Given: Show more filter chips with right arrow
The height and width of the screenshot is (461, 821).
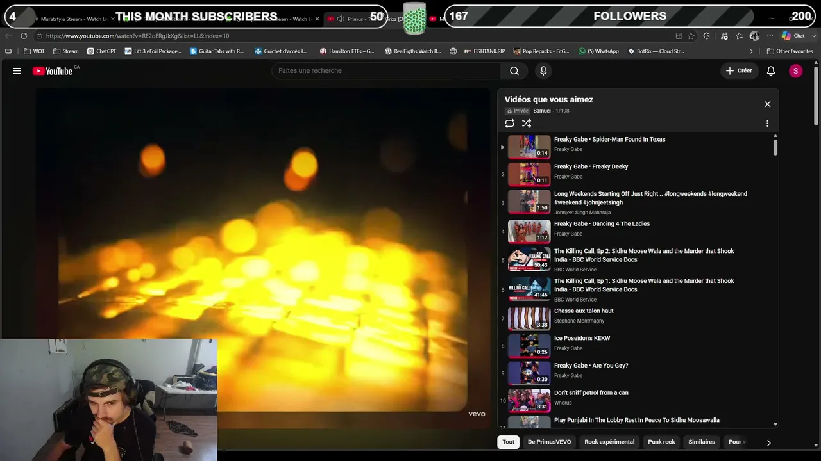Looking at the screenshot, I should pos(768,442).
